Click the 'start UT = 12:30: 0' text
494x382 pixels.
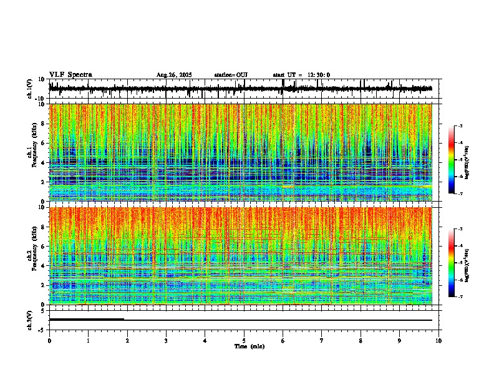(301, 75)
